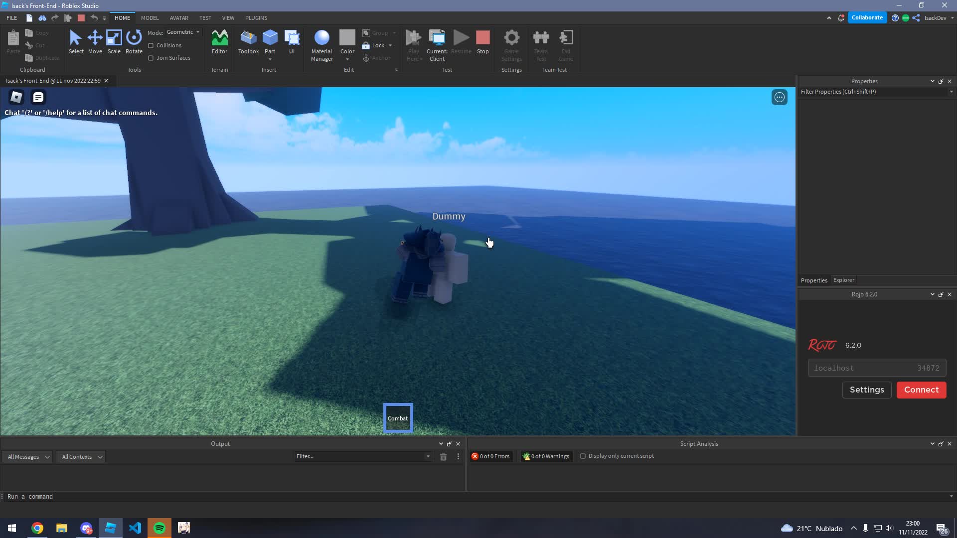Filter by 0 of 0 Errors
This screenshot has width=957, height=538.
(x=491, y=456)
